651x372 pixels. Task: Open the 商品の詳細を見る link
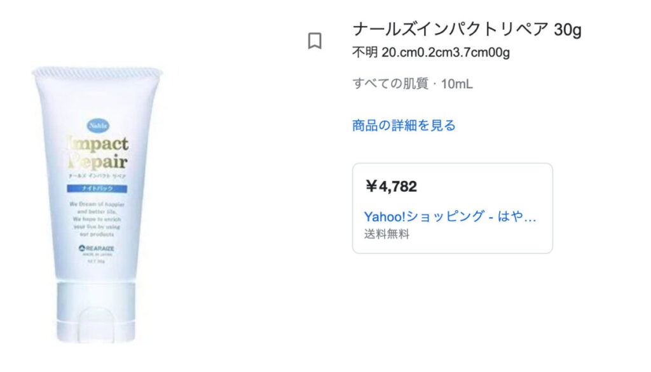(404, 125)
